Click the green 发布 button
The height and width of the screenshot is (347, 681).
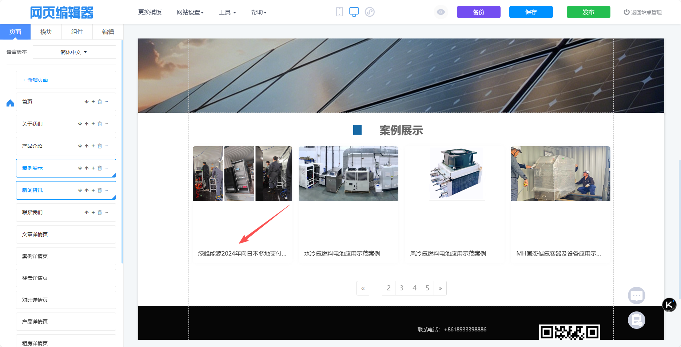(x=588, y=12)
